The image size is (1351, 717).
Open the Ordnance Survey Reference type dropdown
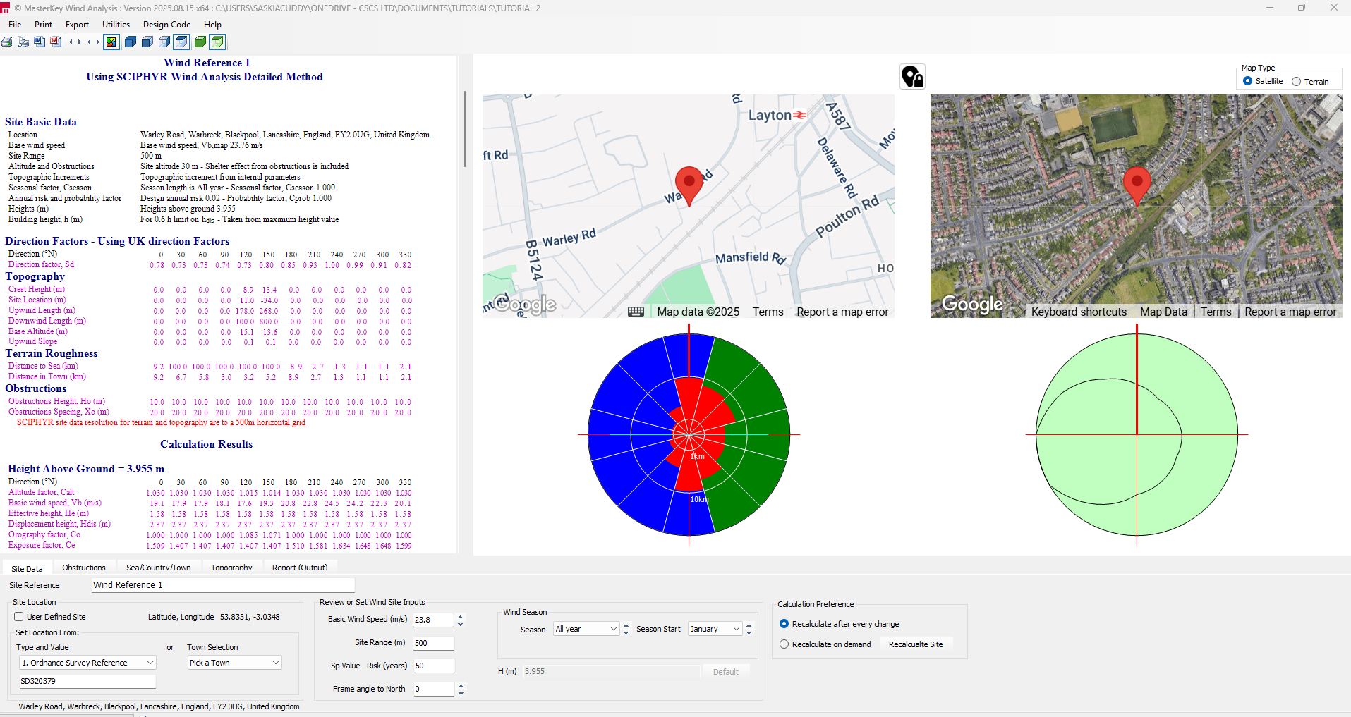87,663
